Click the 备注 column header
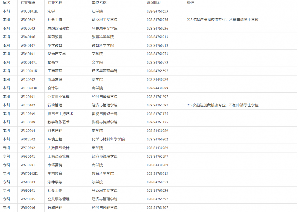 (x=190, y=3)
